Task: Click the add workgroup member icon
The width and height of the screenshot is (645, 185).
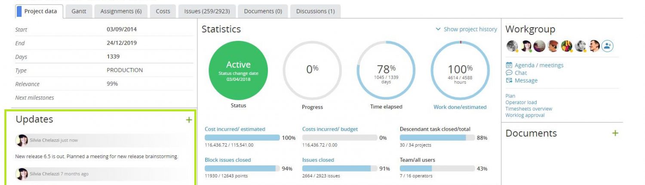Action: [x=607, y=46]
